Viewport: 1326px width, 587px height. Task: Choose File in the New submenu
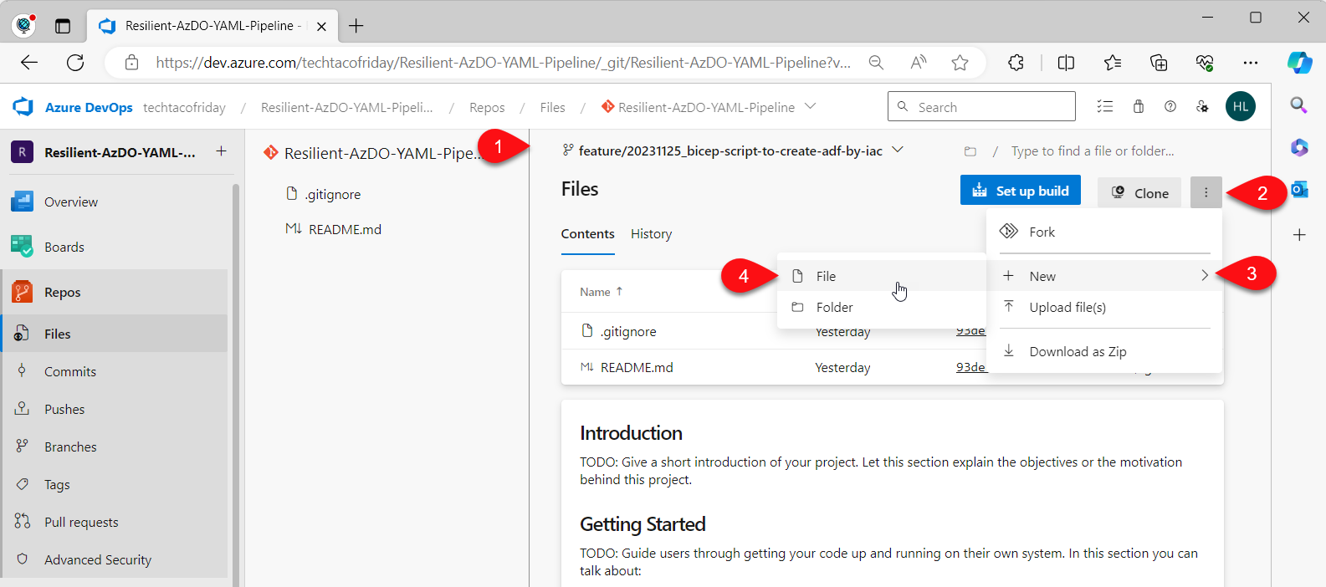[x=882, y=276]
